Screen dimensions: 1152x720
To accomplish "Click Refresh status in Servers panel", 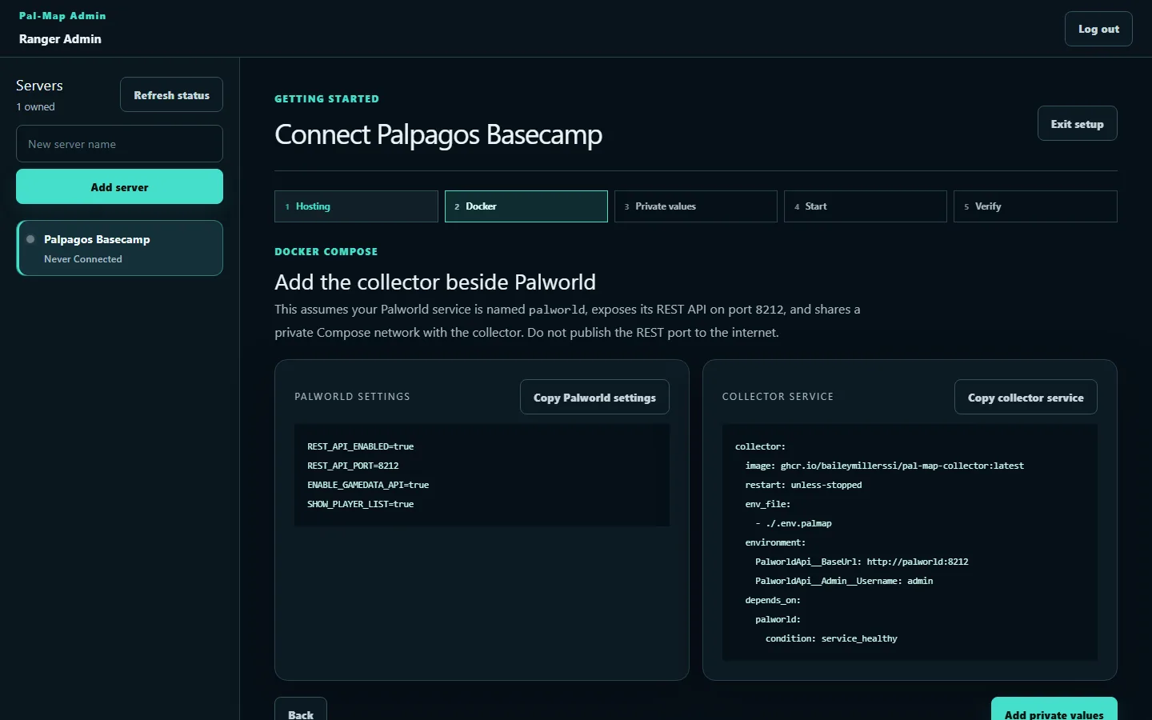I will tap(171, 94).
